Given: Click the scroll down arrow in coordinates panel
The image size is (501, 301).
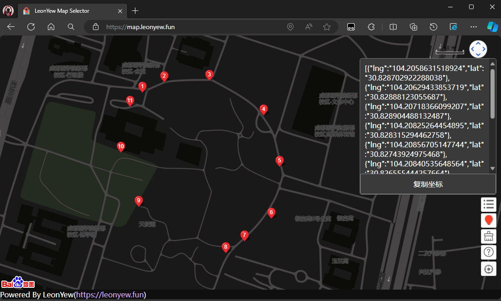Looking at the screenshot, I should pos(492,169).
